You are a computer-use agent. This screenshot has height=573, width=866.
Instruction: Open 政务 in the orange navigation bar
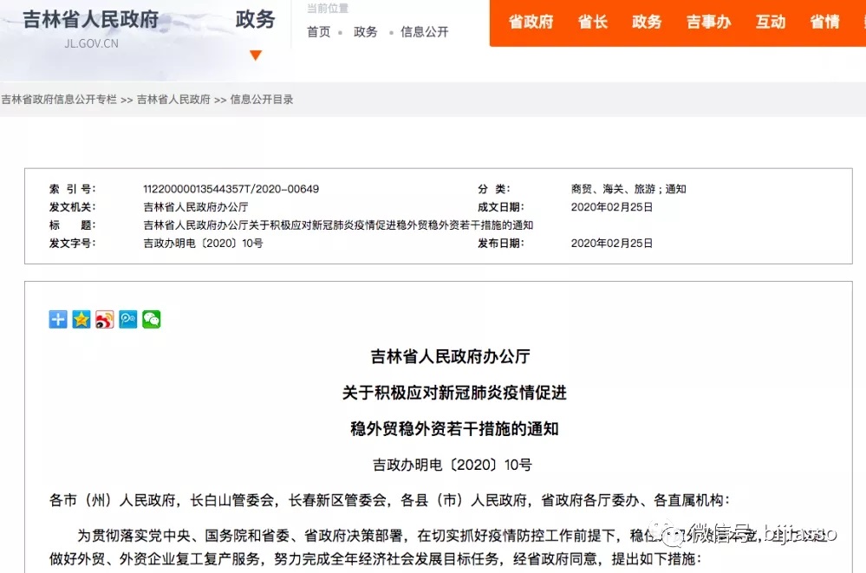click(647, 23)
